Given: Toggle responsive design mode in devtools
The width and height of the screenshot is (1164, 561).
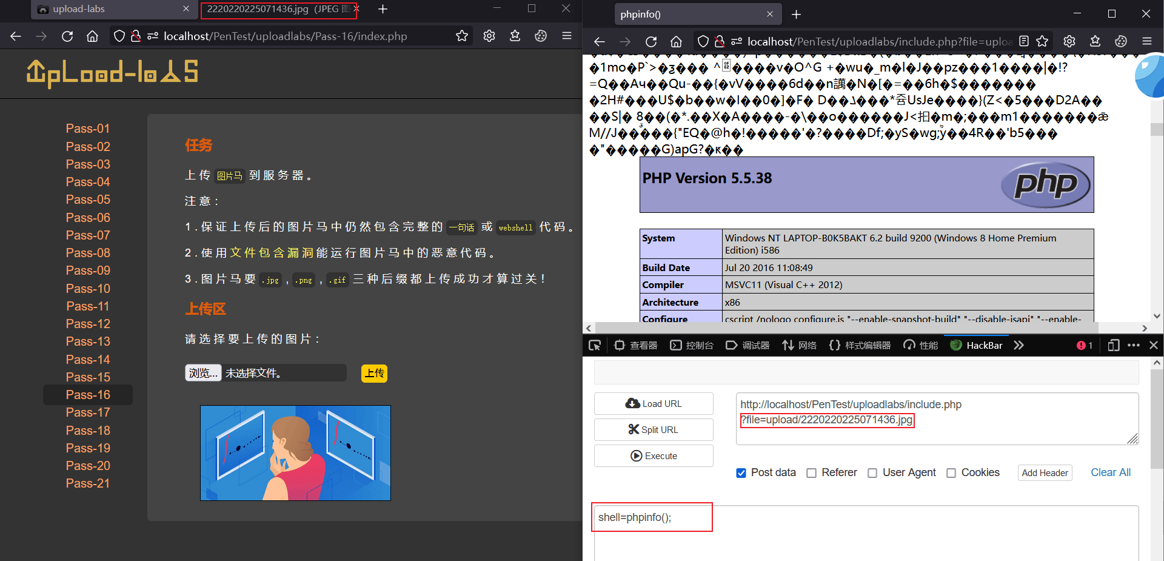Looking at the screenshot, I should coord(1113,345).
